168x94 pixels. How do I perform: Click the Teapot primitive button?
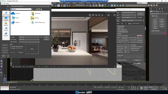[155, 27]
